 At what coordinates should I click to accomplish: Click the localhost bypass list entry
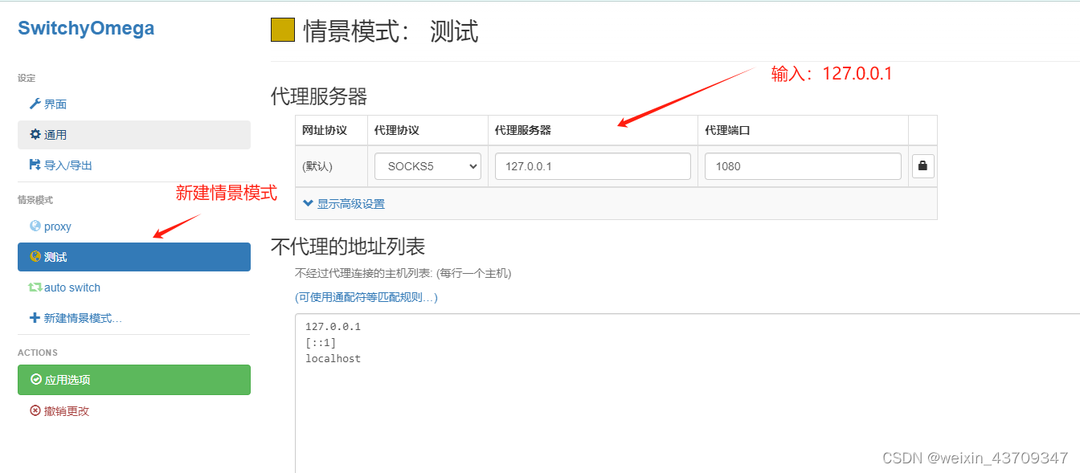coord(333,359)
